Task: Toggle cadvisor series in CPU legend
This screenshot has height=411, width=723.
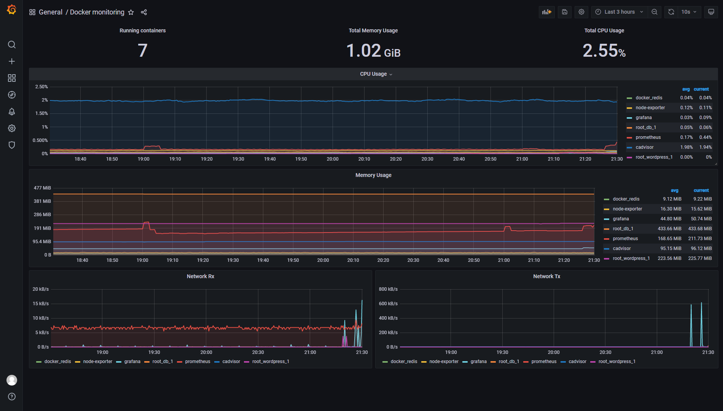Action: tap(645, 147)
